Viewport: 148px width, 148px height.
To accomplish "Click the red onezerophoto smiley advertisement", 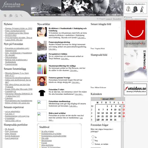I will pyautogui.click(x=135, y=33).
